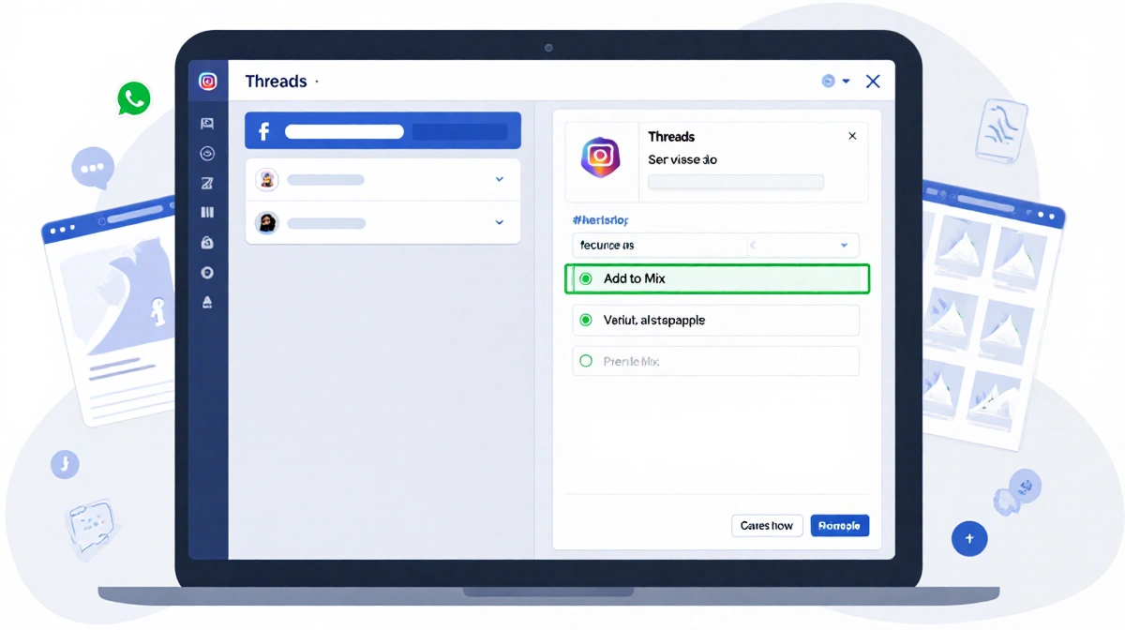Image resolution: width=1125 pixels, height=630 pixels.
Task: Select the circular target icon in sidebar
Action: [x=207, y=272]
